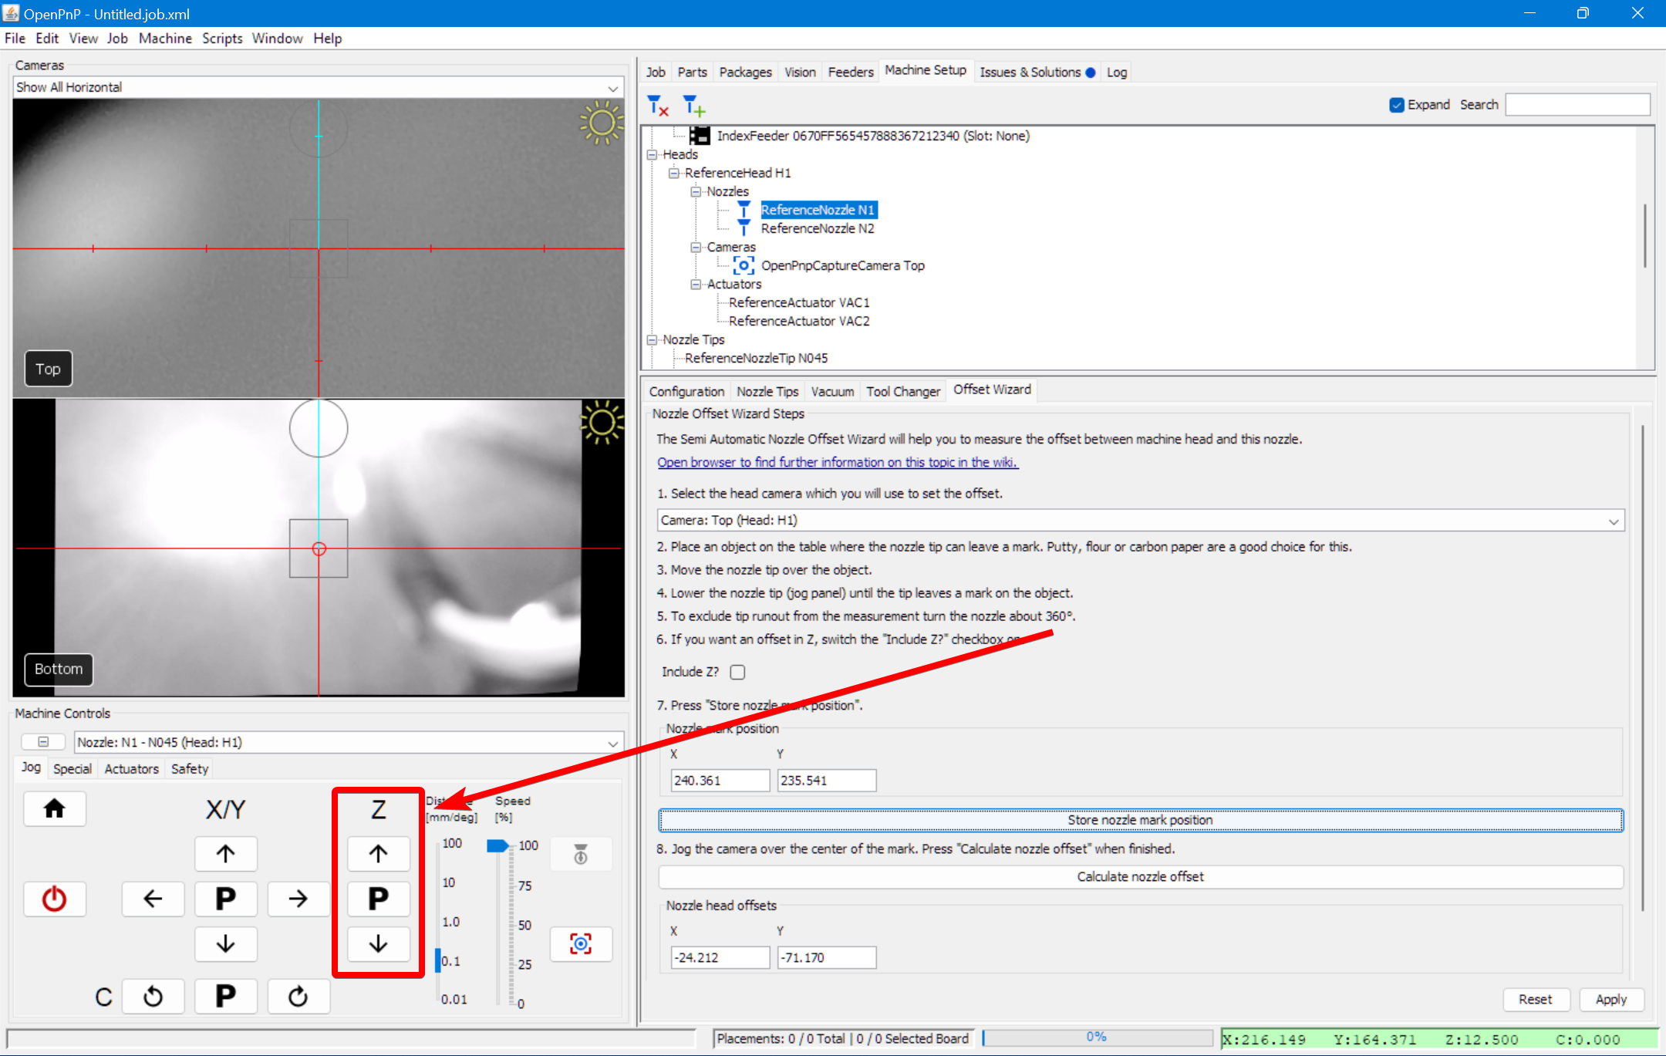
Task: Switch to the Tool Changer tab
Action: click(x=902, y=391)
